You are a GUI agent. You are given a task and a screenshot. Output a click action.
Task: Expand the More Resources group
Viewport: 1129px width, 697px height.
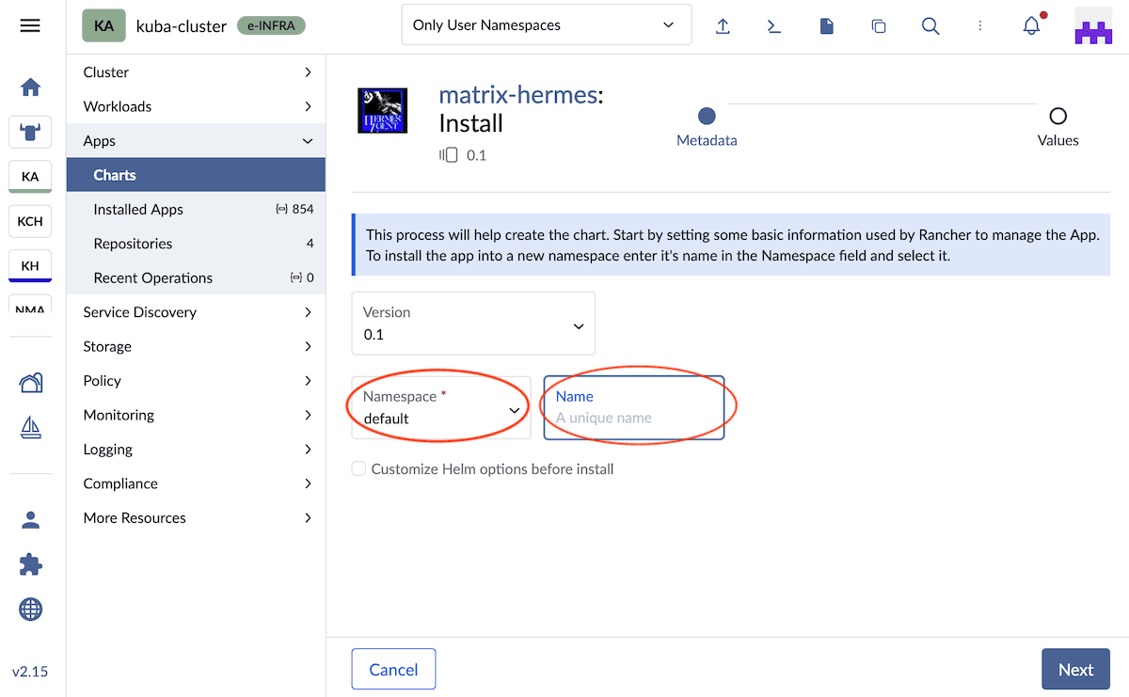[x=197, y=518]
